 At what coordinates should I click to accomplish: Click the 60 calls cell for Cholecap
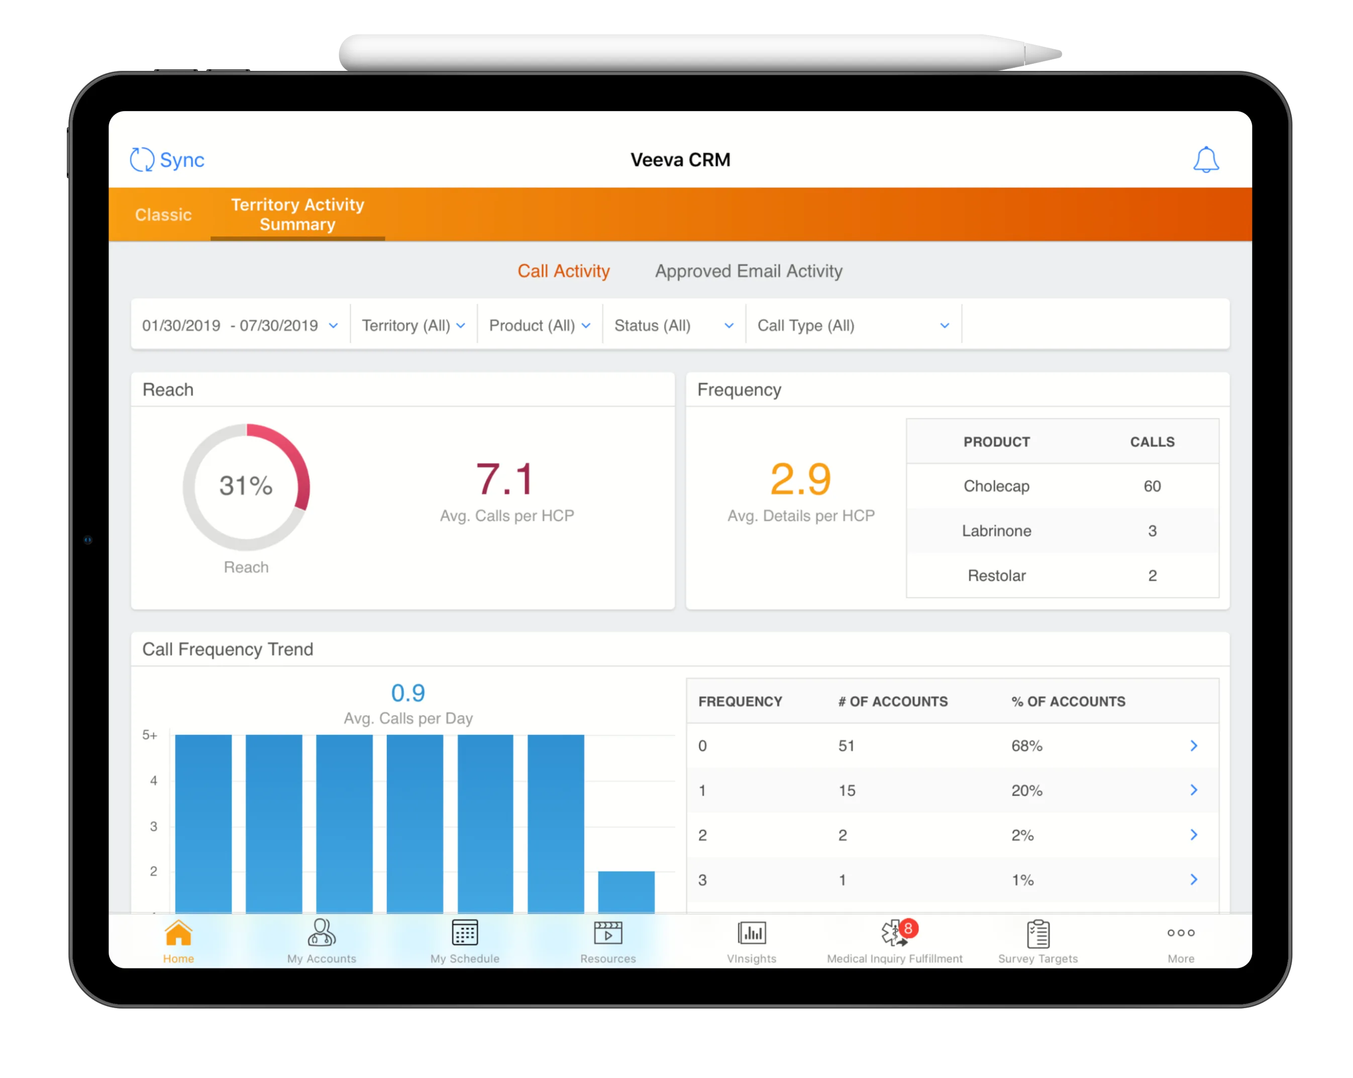[1152, 486]
